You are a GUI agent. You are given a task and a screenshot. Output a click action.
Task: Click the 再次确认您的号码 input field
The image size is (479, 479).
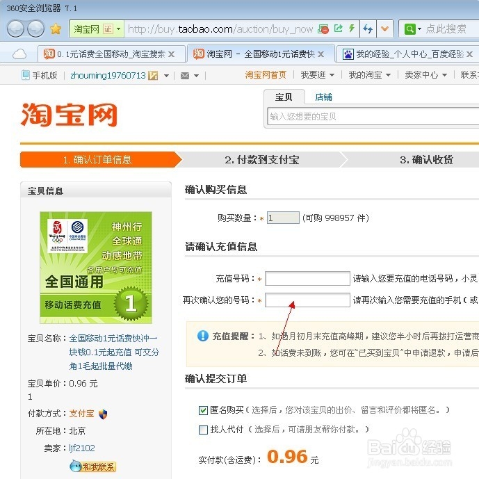click(307, 300)
